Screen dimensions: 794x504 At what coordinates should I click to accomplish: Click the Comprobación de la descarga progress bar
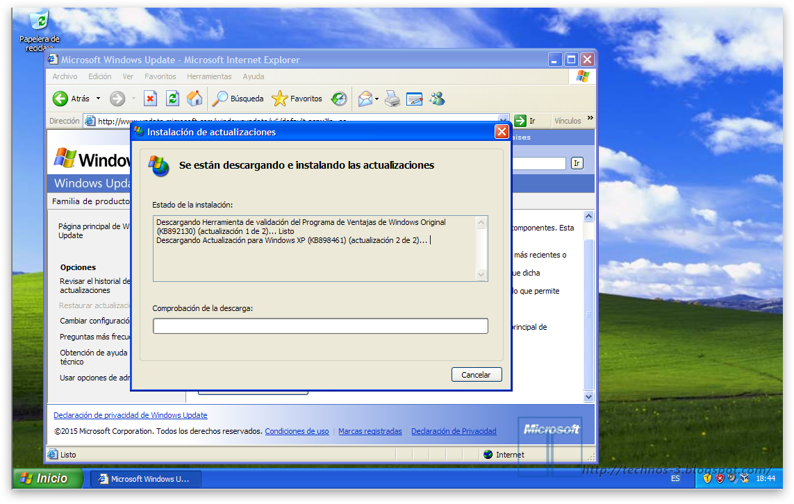[x=320, y=326]
